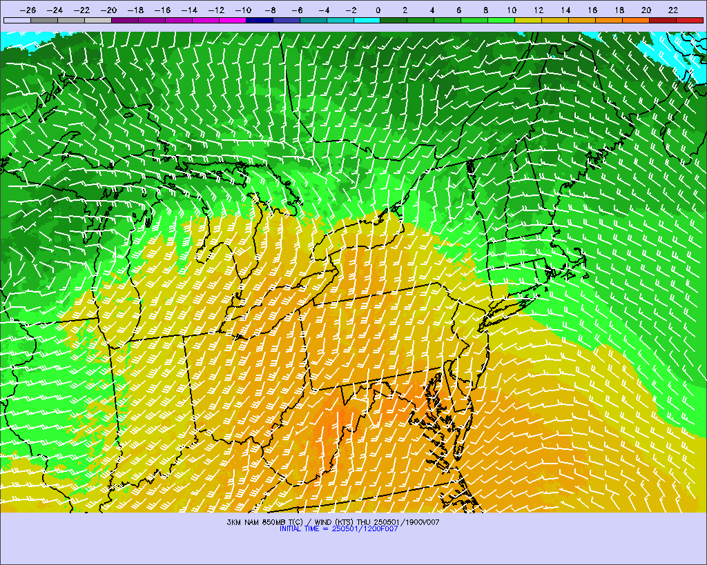Click the -16 scale label
This screenshot has height=565, width=707.
pos(162,10)
